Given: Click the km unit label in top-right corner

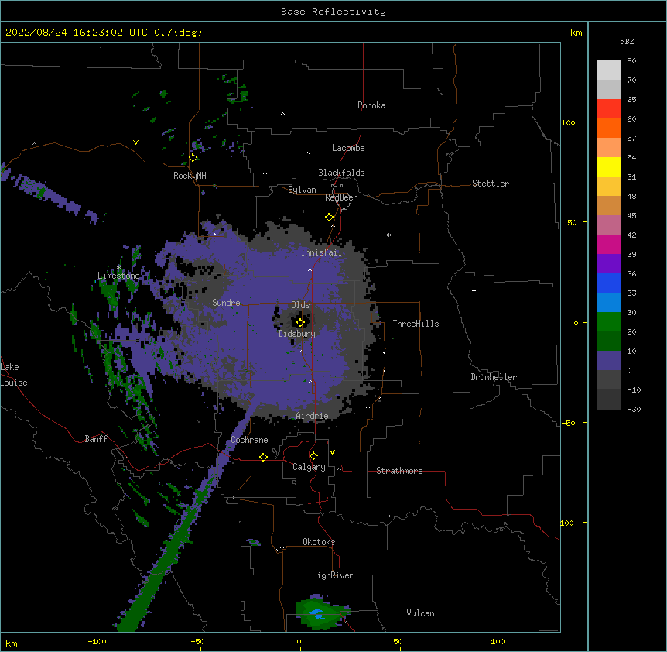Looking at the screenshot, I should pos(576,33).
